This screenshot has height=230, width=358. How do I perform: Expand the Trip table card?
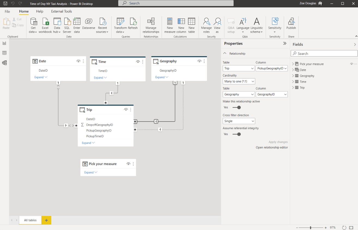click(x=88, y=143)
